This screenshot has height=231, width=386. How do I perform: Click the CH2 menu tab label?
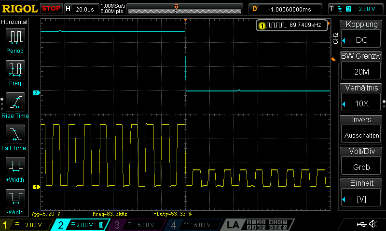point(335,38)
